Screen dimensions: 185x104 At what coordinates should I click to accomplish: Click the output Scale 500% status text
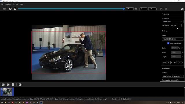(127, 99)
